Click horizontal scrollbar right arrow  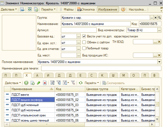coord(152,124)
